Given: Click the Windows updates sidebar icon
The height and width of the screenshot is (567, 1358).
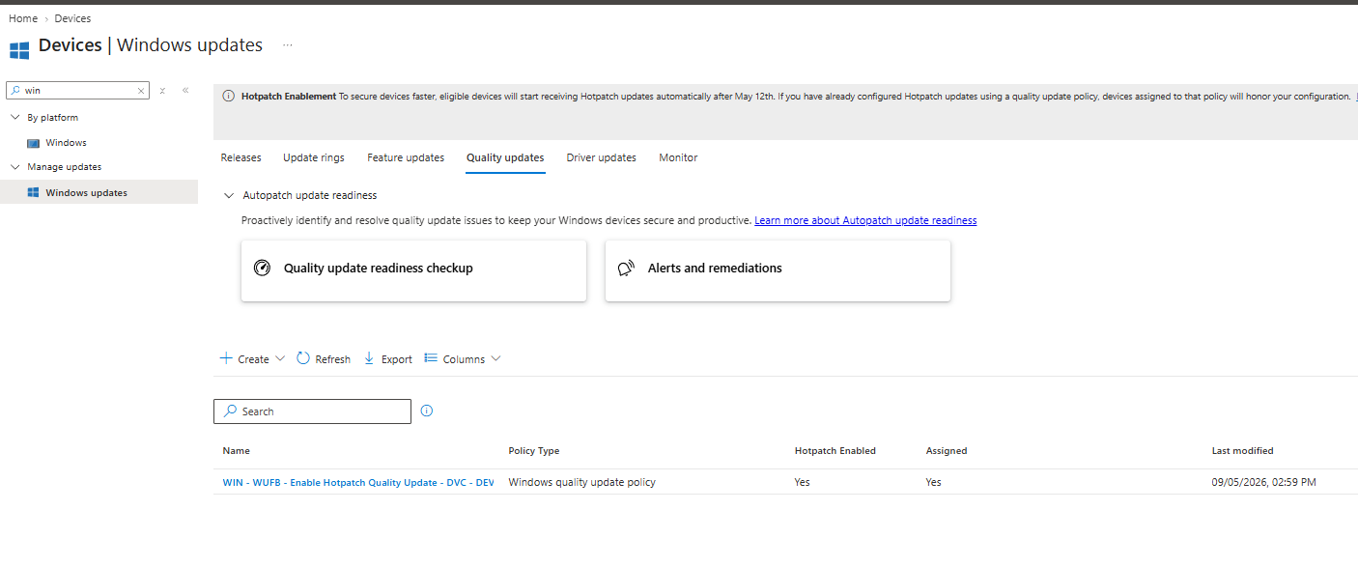Looking at the screenshot, I should (34, 192).
